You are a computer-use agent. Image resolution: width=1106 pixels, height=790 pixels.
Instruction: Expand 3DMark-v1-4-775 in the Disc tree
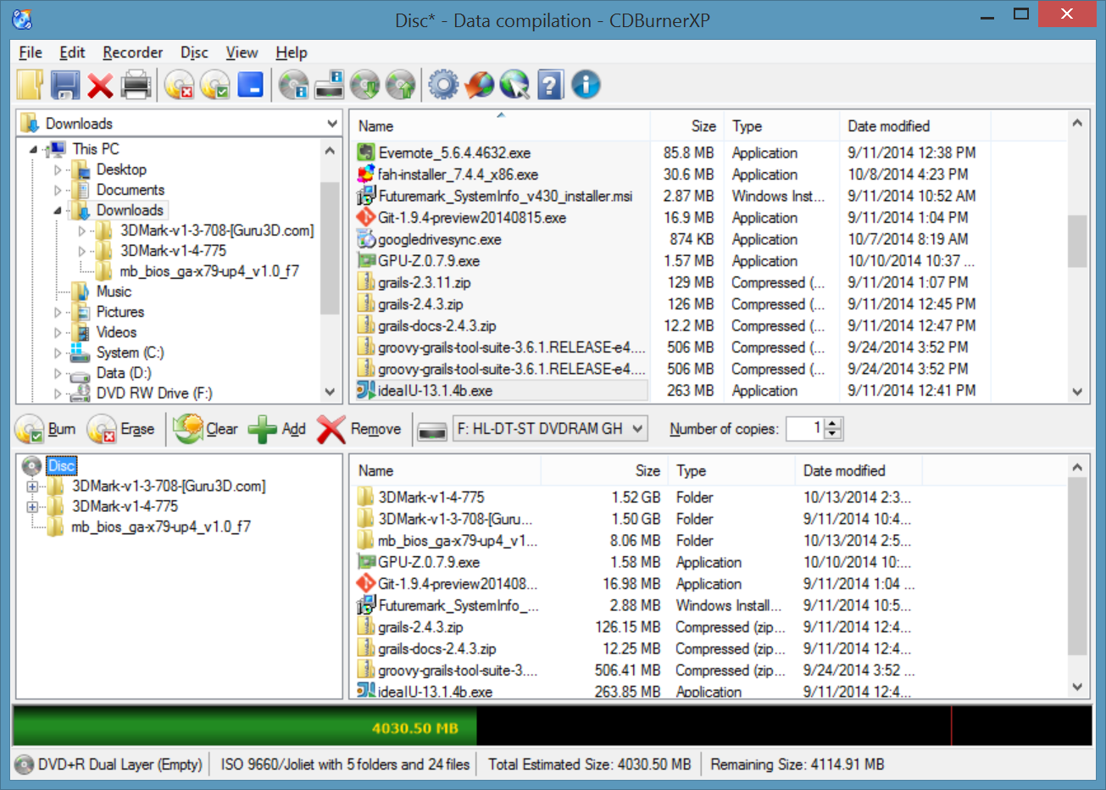tap(32, 507)
